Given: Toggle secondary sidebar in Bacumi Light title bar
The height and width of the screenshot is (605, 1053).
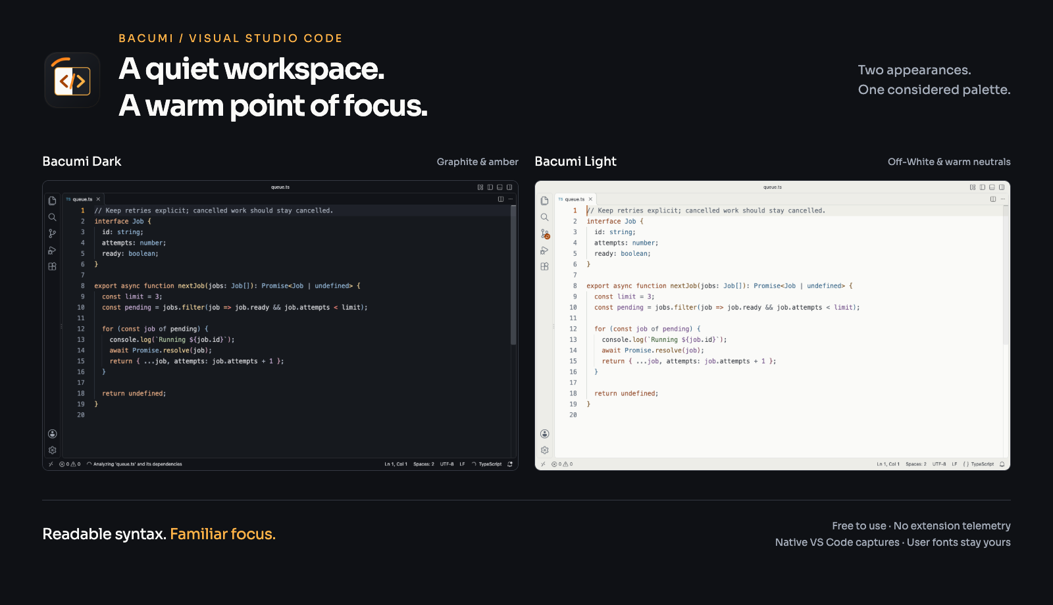Looking at the screenshot, I should tap(1002, 187).
